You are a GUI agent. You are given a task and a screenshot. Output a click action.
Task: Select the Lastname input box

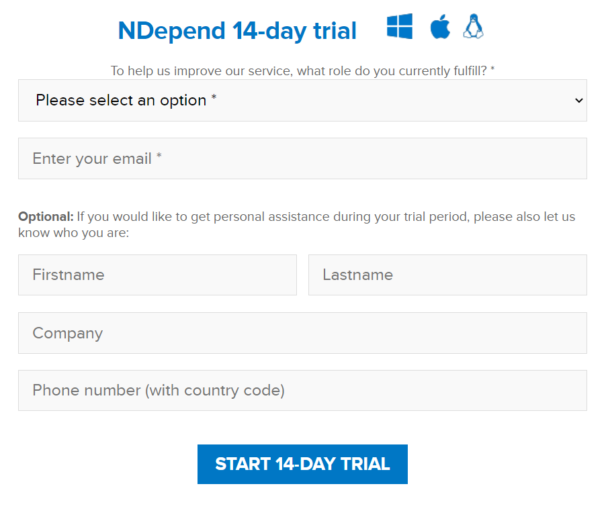click(447, 275)
